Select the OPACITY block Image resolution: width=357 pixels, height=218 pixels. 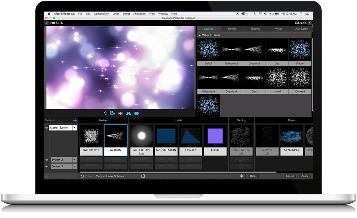click(x=191, y=140)
